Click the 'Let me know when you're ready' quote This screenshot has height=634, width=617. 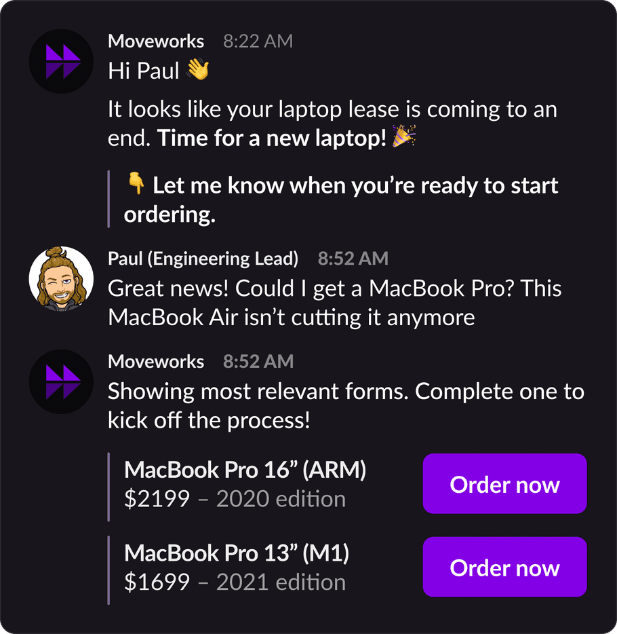coord(341,200)
